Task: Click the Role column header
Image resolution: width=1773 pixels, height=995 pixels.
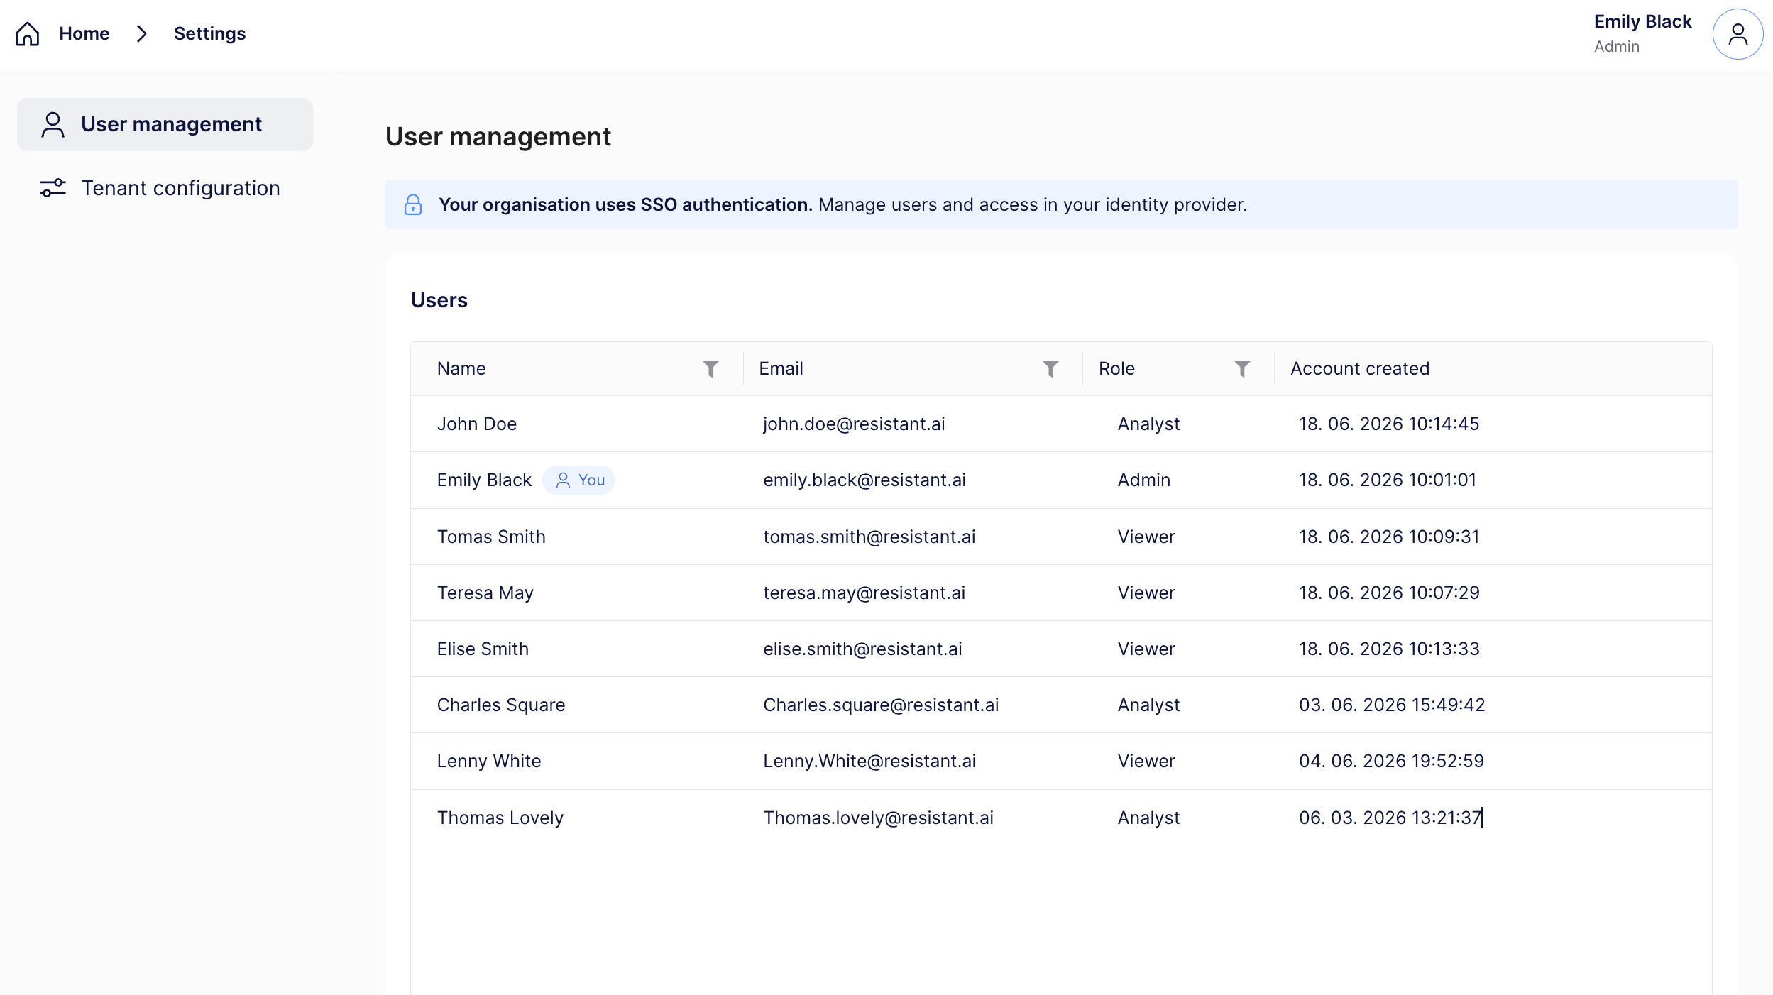Action: click(1116, 369)
